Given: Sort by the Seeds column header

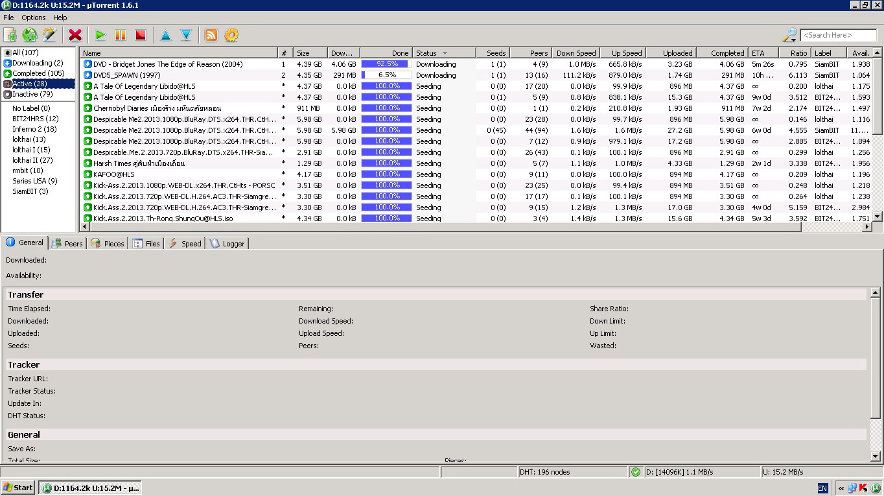Looking at the screenshot, I should point(492,53).
